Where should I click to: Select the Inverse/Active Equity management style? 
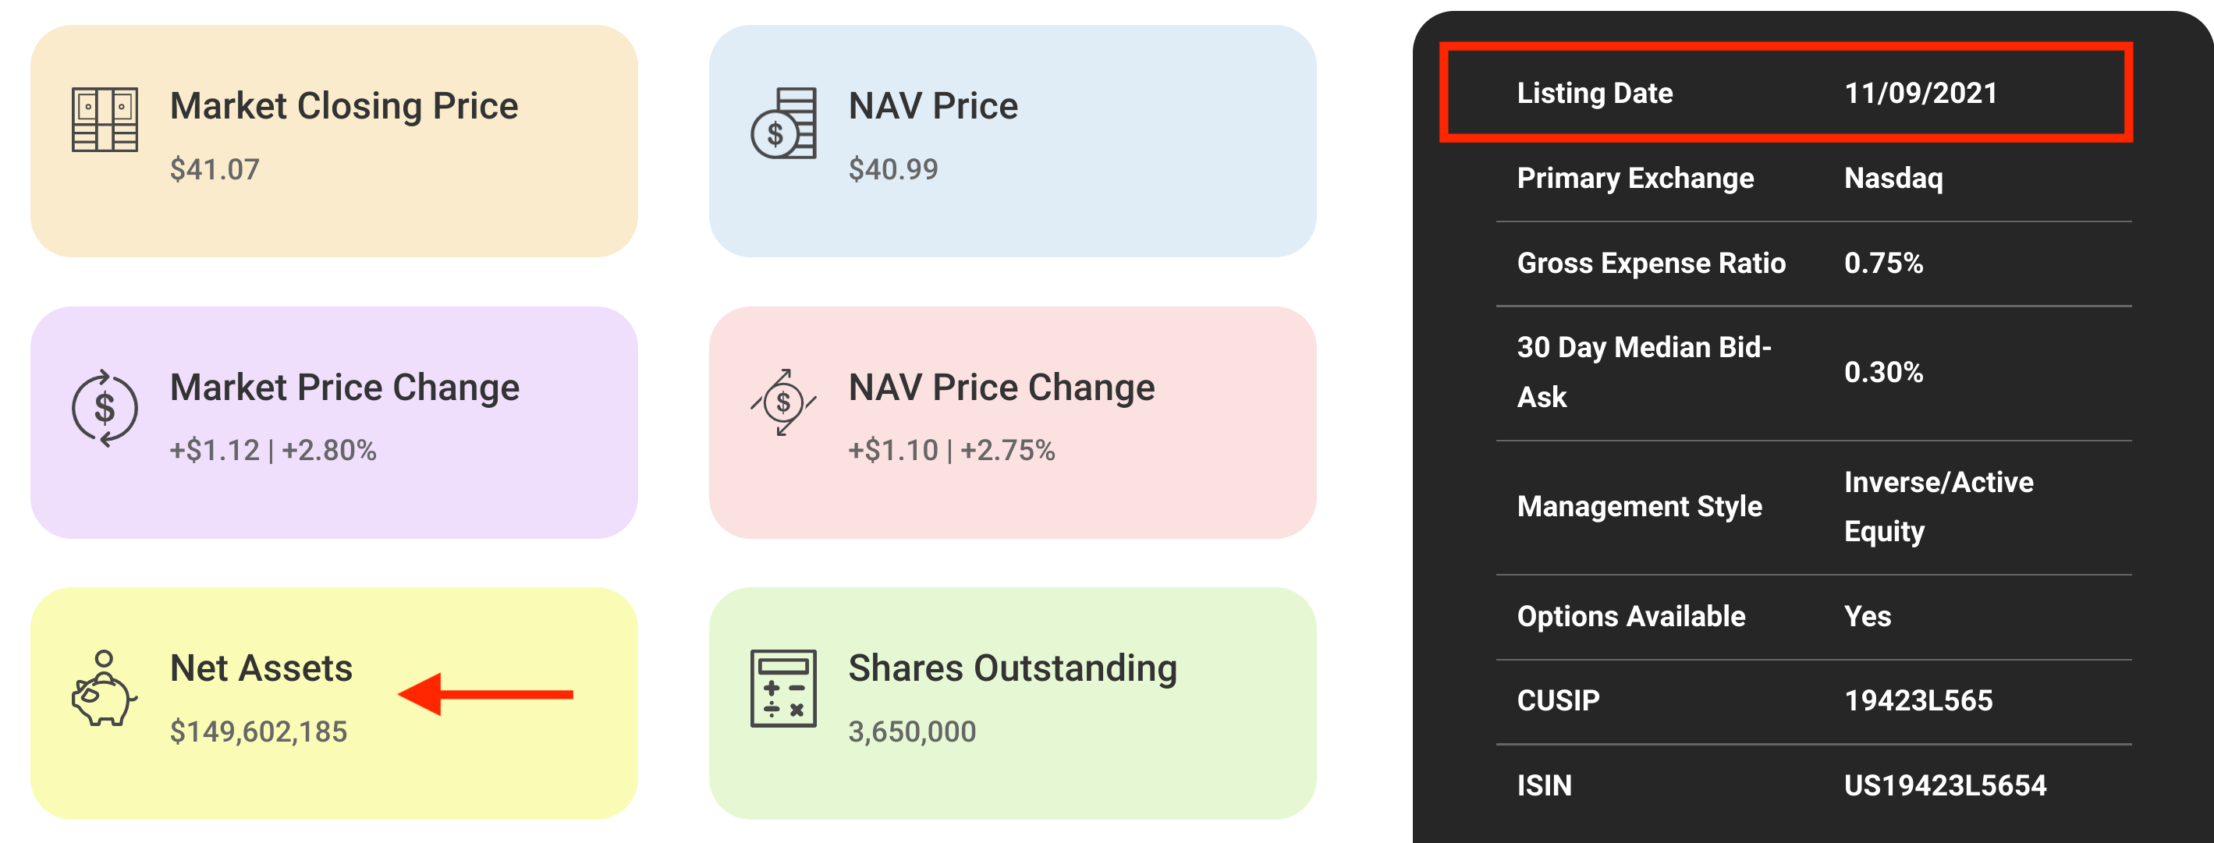point(1939,507)
